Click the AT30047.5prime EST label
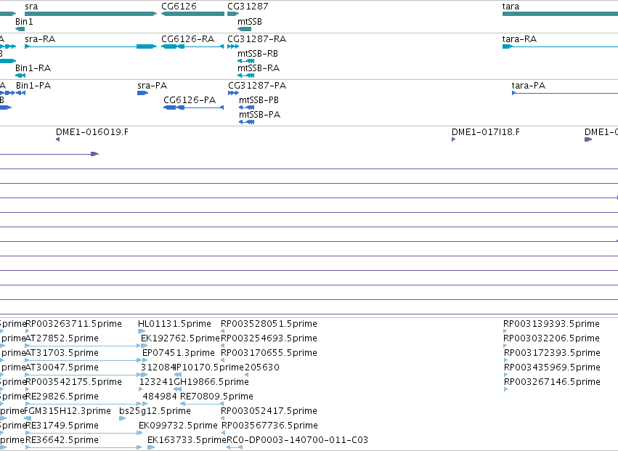 62,367
